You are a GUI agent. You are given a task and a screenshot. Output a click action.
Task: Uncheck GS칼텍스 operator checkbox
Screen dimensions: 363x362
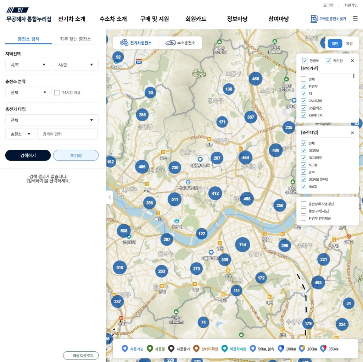click(303, 108)
